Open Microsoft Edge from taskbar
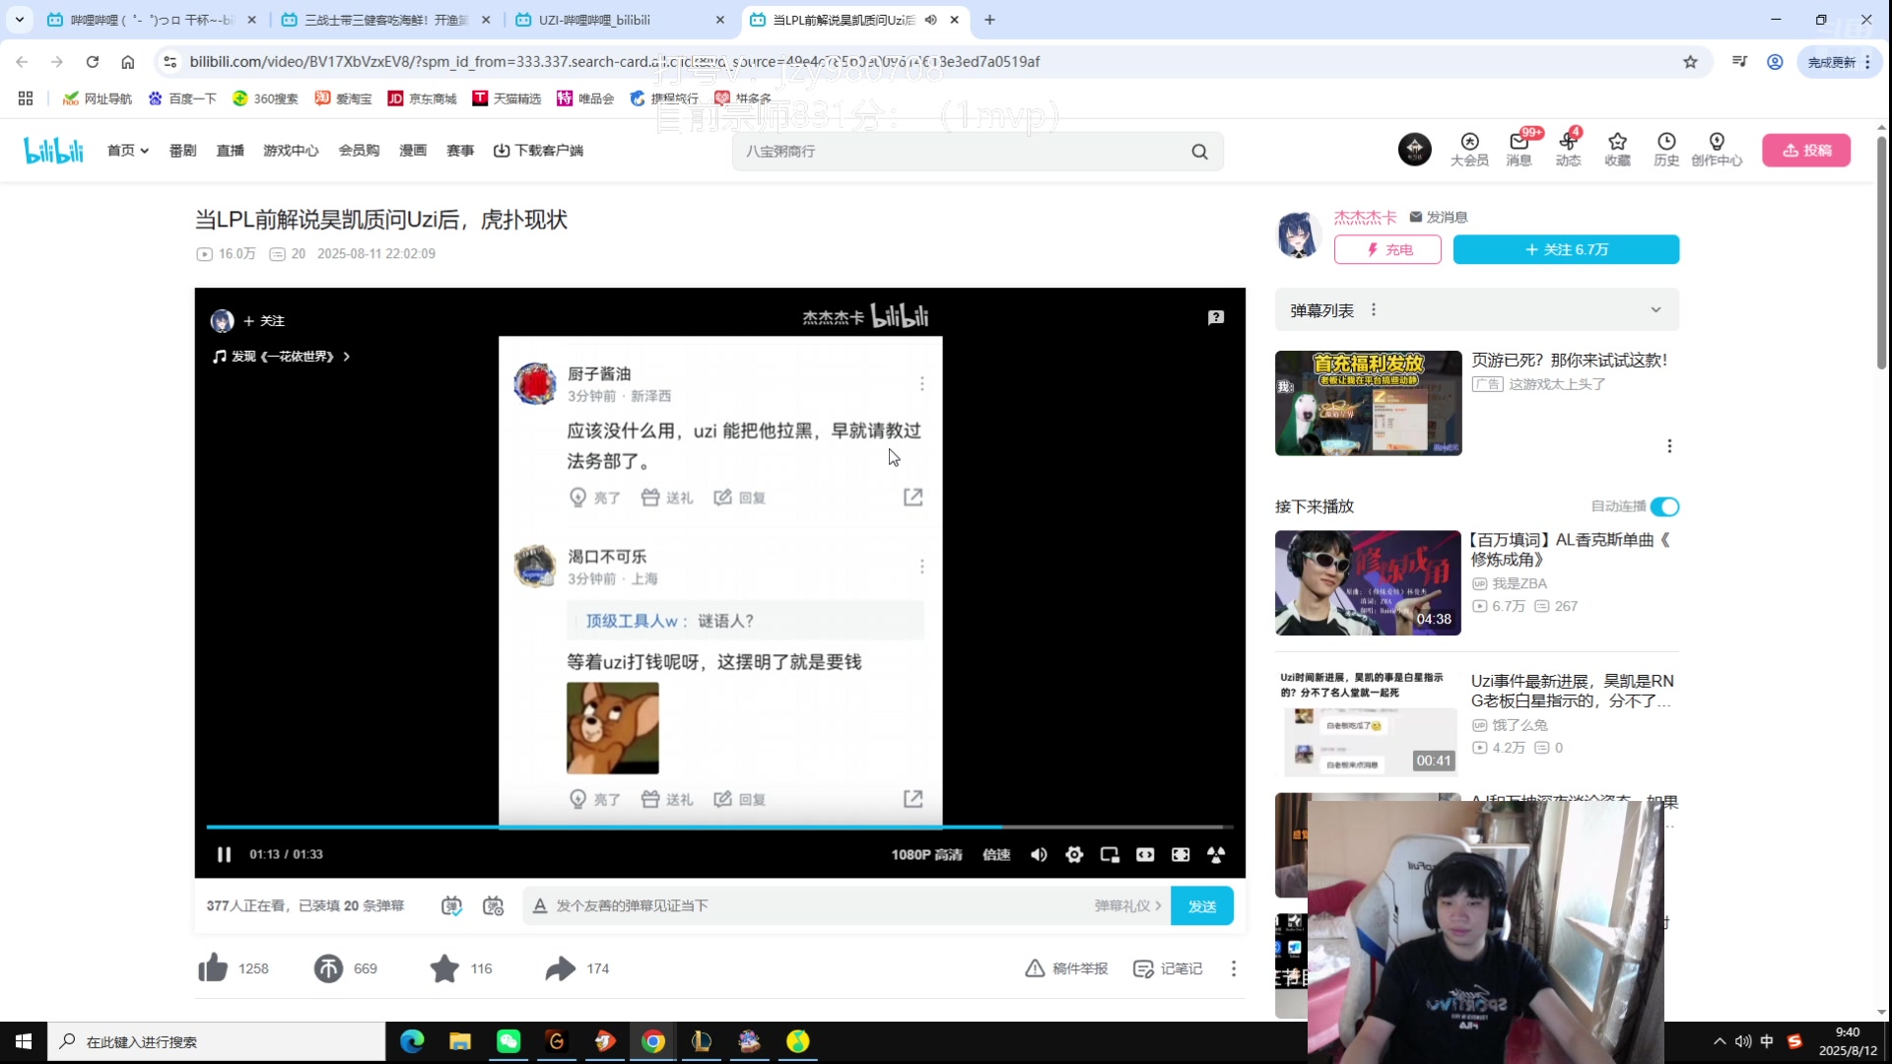 (x=412, y=1041)
